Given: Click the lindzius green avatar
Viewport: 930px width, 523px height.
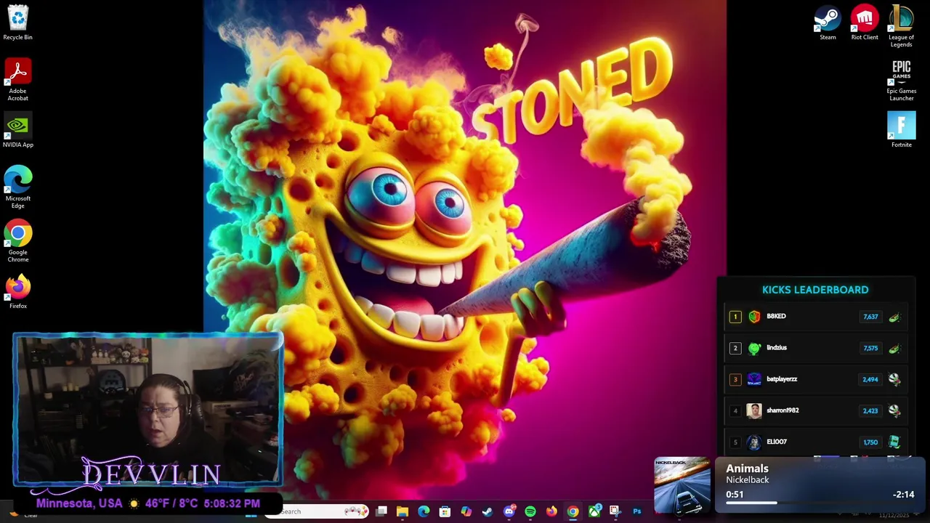Looking at the screenshot, I should (x=754, y=348).
